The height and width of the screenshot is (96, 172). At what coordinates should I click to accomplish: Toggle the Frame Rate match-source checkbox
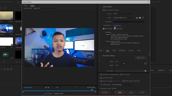tap(145, 71)
